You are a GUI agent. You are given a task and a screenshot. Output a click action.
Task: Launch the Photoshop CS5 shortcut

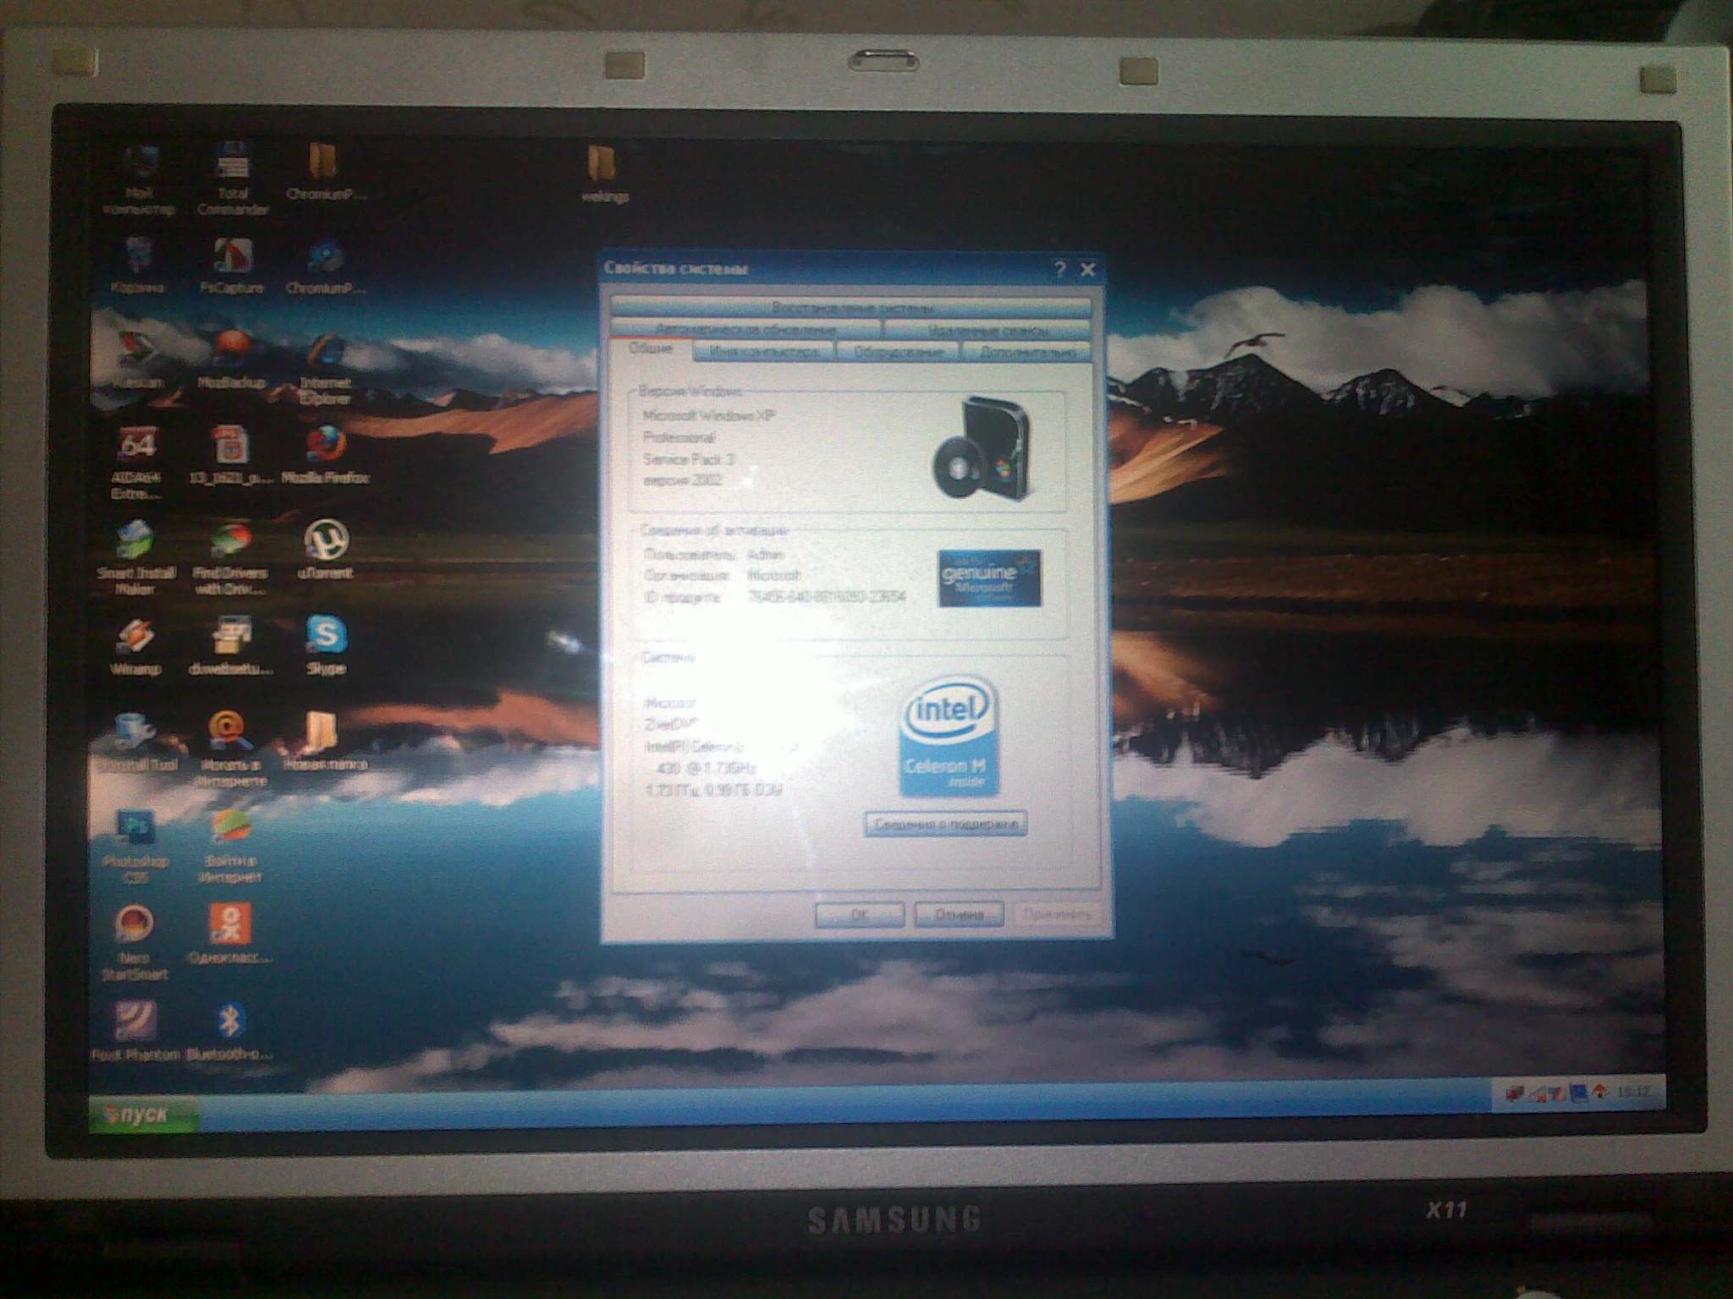pos(135,846)
